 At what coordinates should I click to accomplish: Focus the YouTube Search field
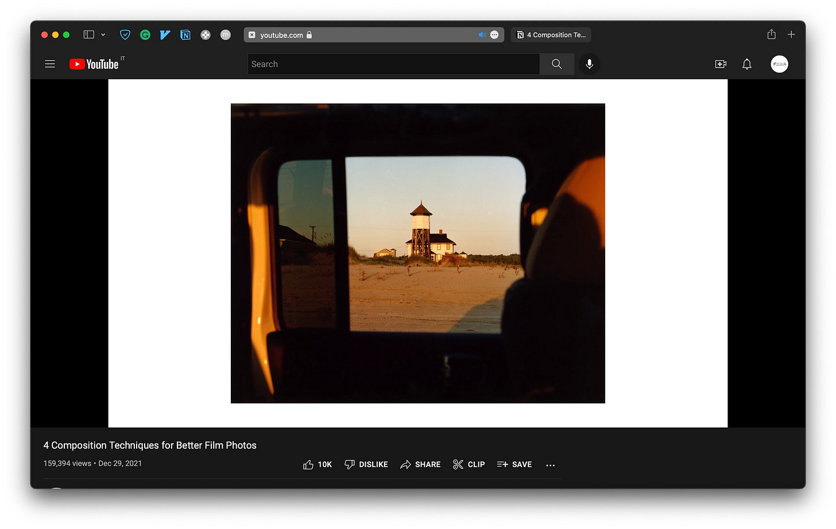pos(394,64)
